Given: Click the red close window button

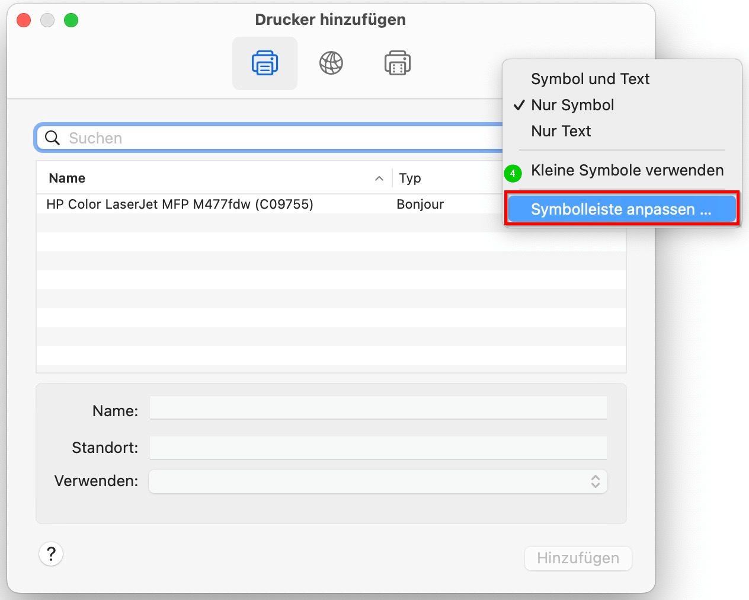Looking at the screenshot, I should tap(24, 20).
